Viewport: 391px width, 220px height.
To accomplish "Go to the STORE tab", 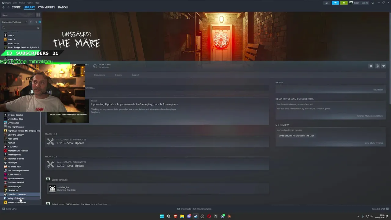I will pyautogui.click(x=16, y=7).
